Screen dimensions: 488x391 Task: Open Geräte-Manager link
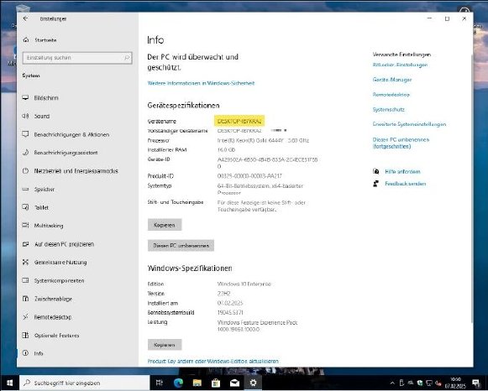point(392,80)
